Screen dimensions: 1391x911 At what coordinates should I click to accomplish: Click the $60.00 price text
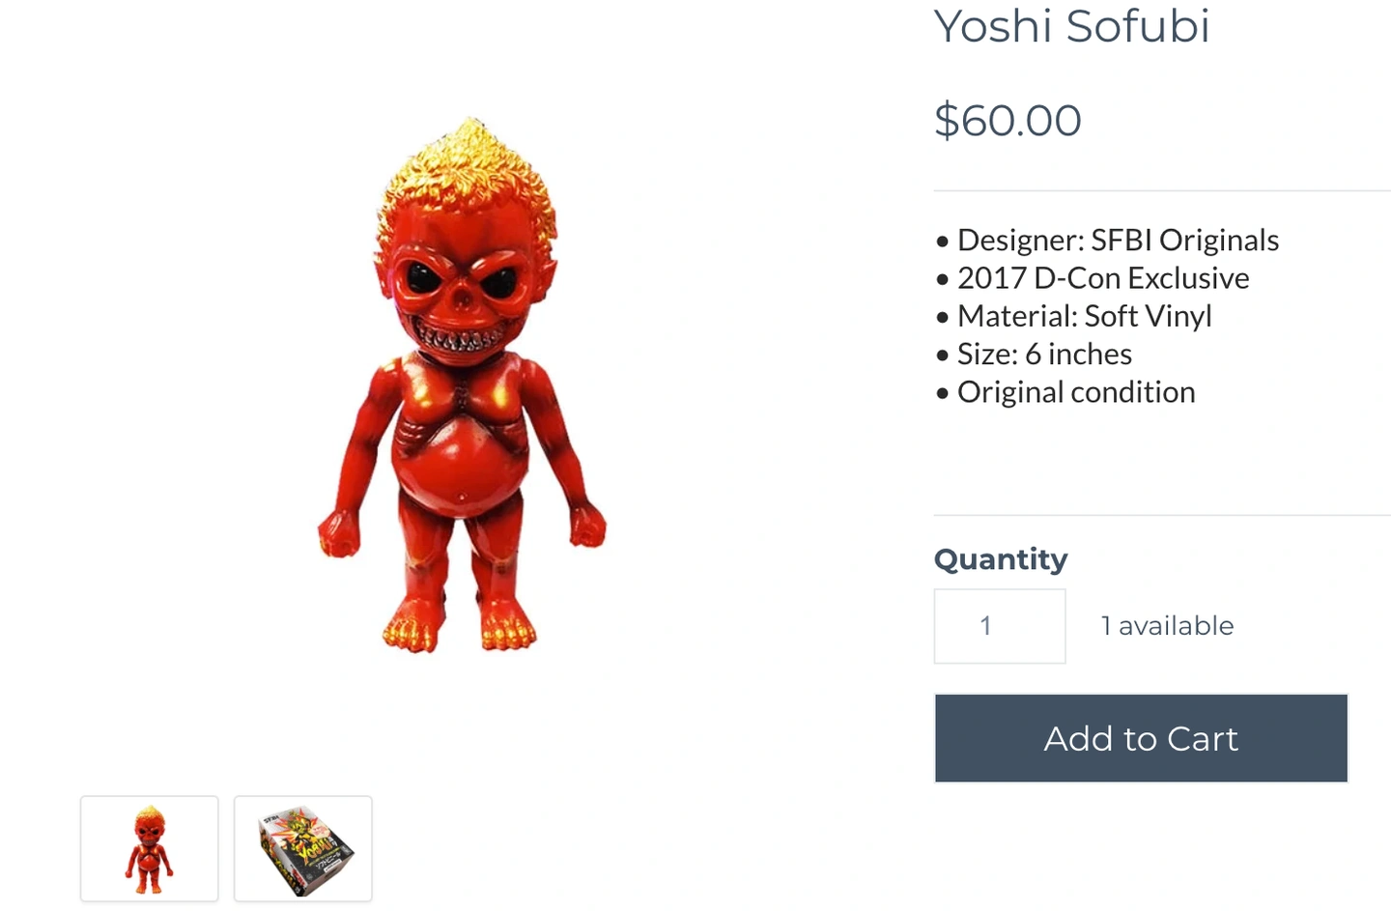[1008, 121]
